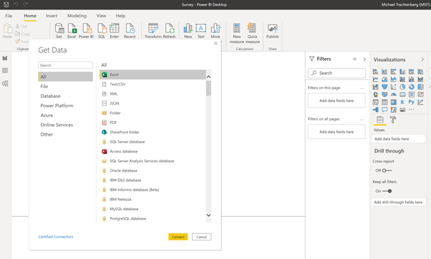Viewport: 431px width, 259px height.
Task: Choose JSON connector
Action: click(153, 103)
